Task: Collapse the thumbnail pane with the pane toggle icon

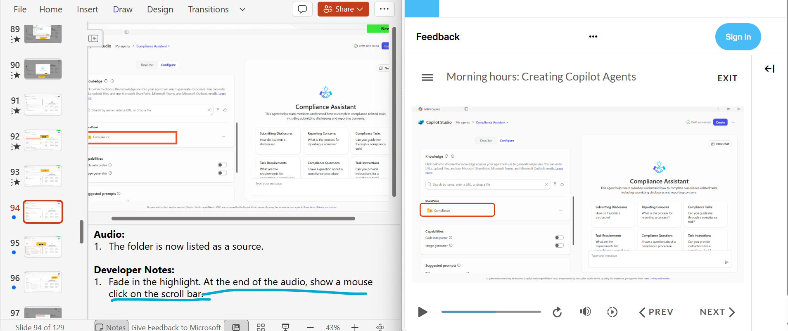Action: [94, 38]
